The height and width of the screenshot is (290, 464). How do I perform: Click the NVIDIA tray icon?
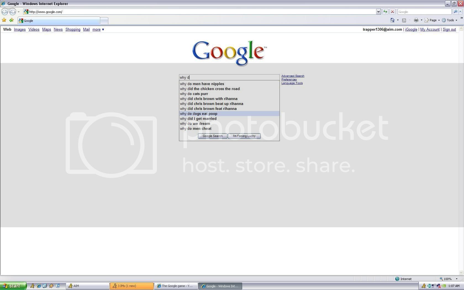click(x=444, y=286)
